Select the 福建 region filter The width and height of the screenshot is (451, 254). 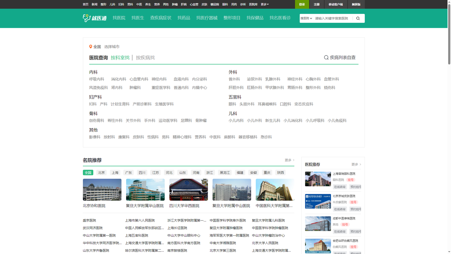point(240,173)
